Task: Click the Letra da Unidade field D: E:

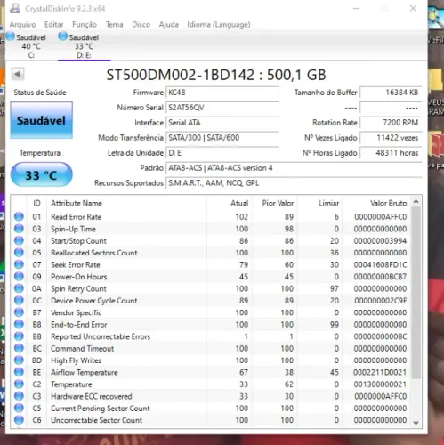Action: [x=222, y=153]
